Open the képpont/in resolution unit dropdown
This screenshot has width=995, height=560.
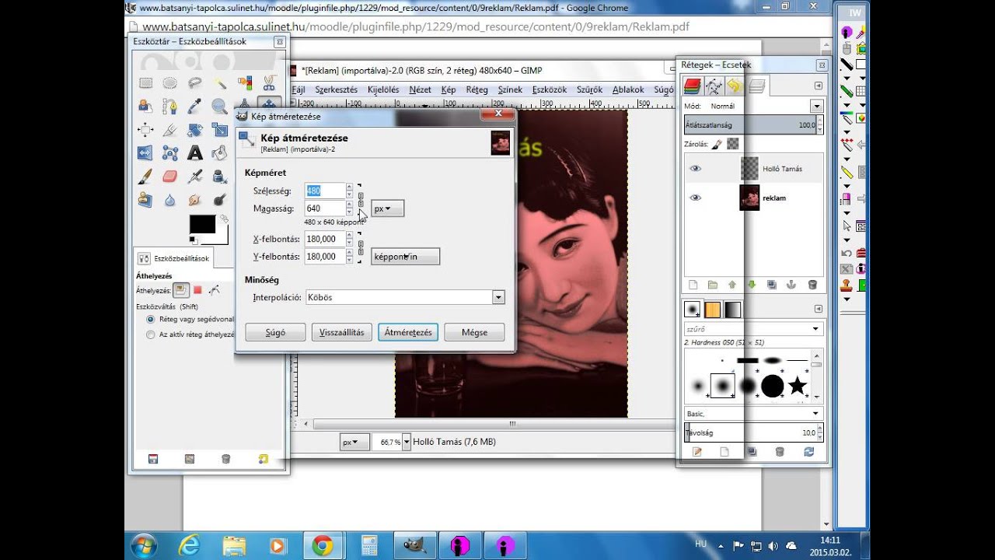point(405,257)
